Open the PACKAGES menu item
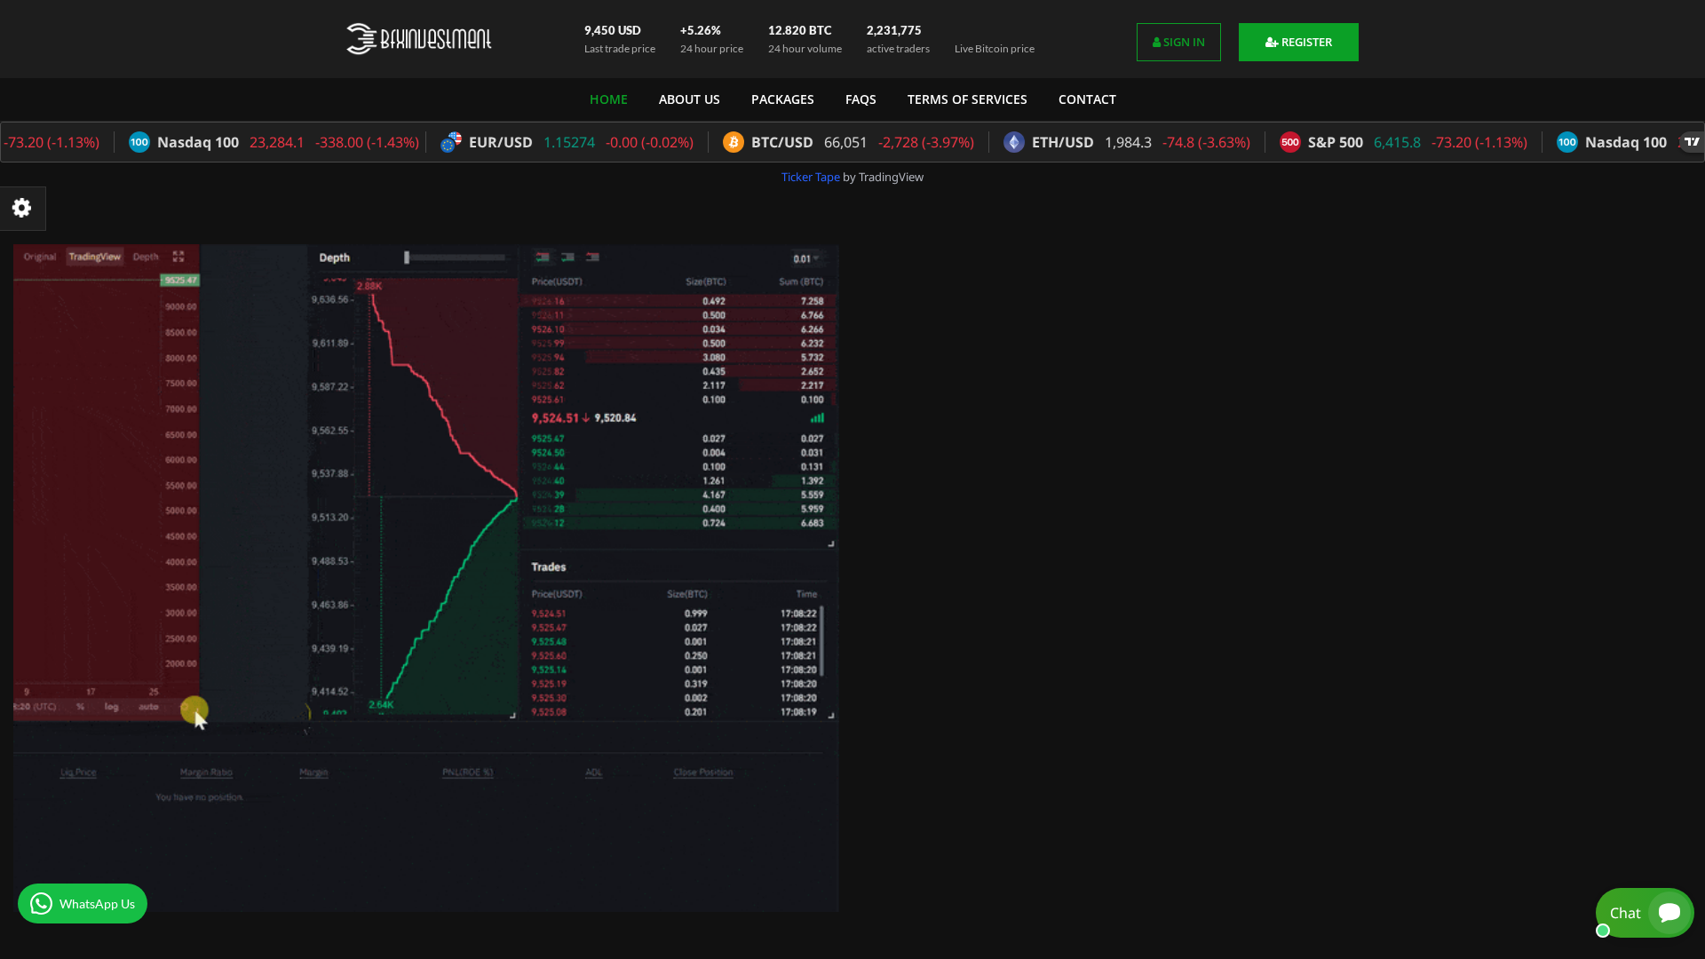Screen dimensions: 1705x959 tap(782, 99)
